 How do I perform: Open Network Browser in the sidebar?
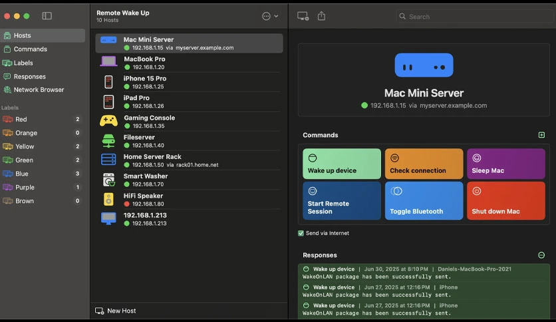point(43,90)
